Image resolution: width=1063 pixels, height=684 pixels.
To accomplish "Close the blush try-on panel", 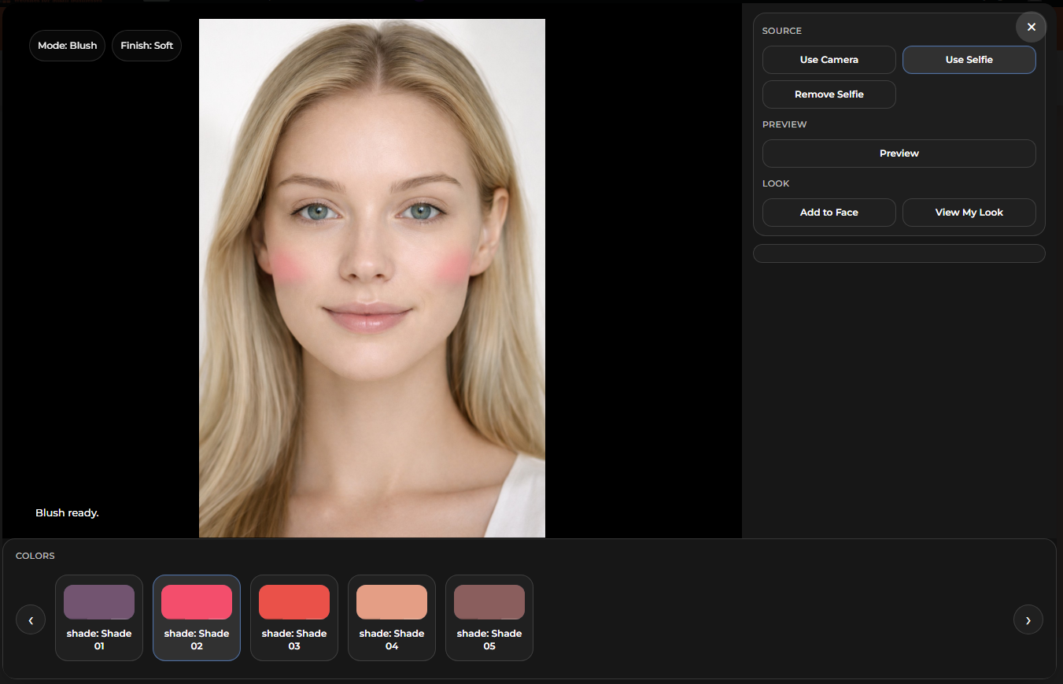I will coord(1031,28).
